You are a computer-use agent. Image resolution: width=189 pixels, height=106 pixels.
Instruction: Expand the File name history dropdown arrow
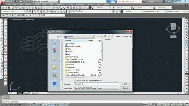(118, 84)
